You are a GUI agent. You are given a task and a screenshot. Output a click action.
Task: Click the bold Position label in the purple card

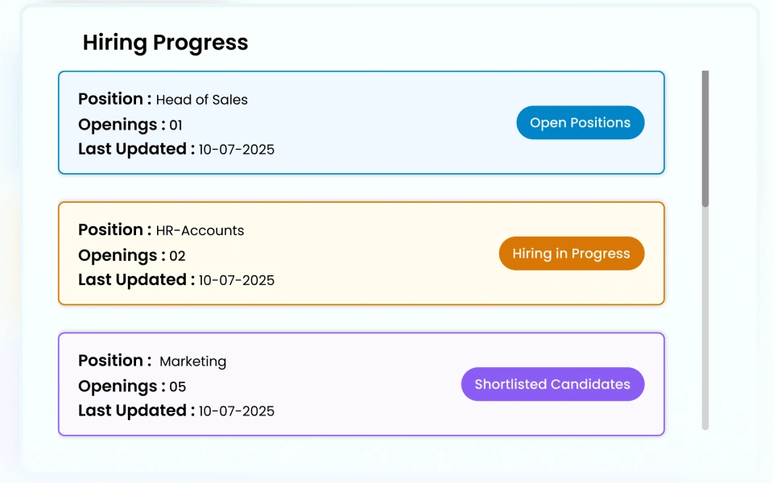pos(114,361)
